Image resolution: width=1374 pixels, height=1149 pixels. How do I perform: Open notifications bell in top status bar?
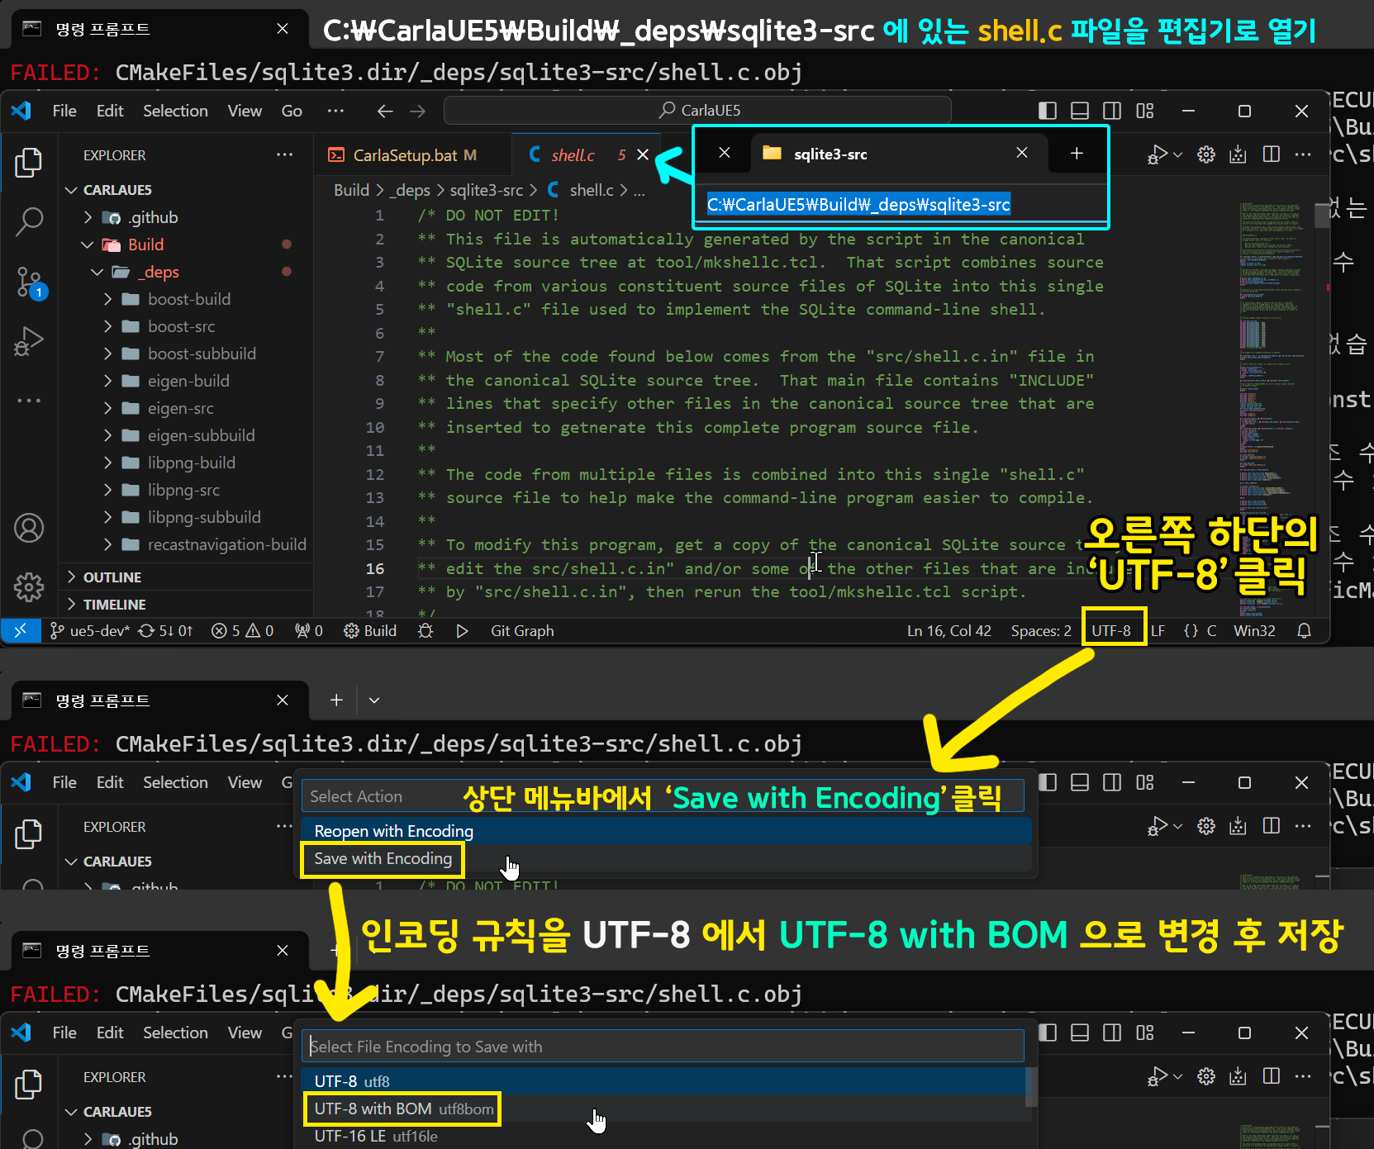pos(1304,631)
